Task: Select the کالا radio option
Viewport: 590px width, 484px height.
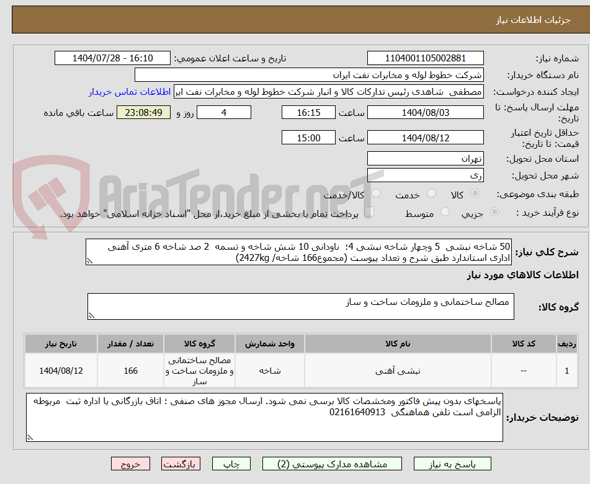Action: pyautogui.click(x=475, y=194)
